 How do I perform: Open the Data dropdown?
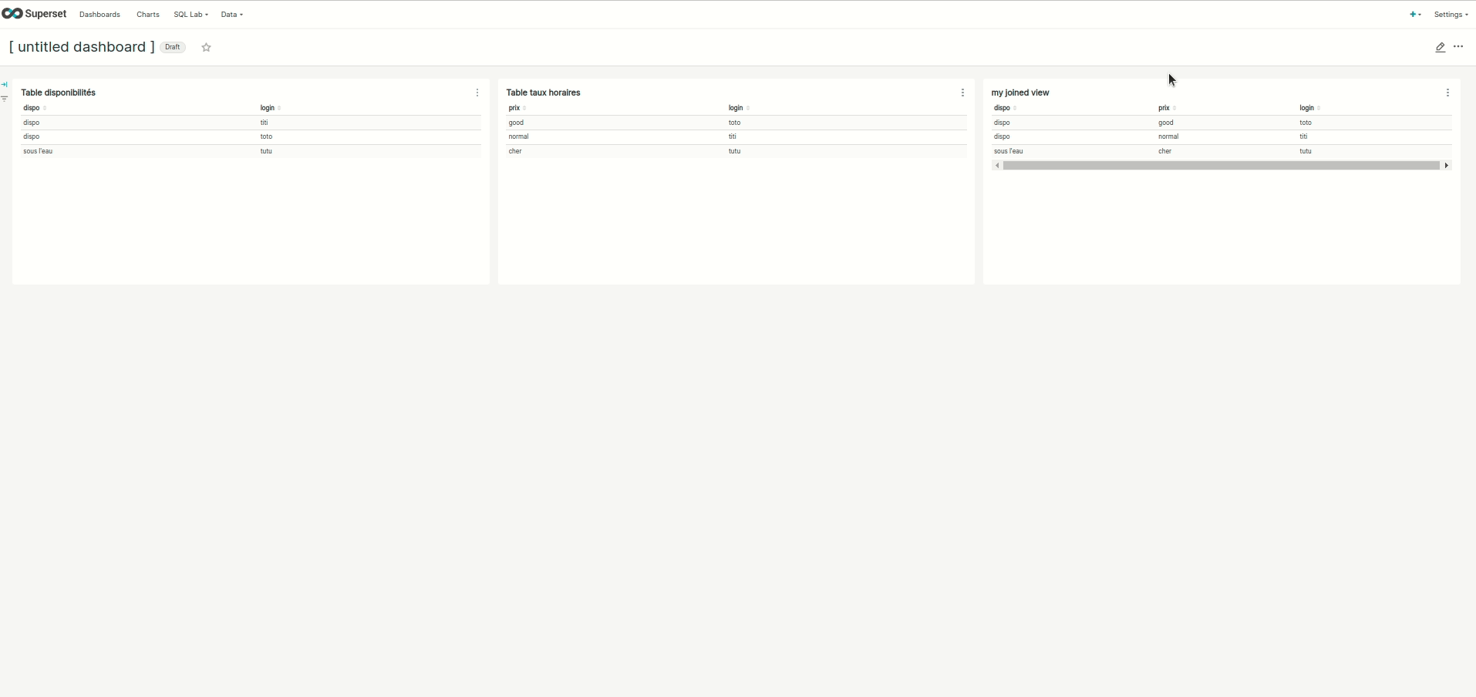point(231,14)
